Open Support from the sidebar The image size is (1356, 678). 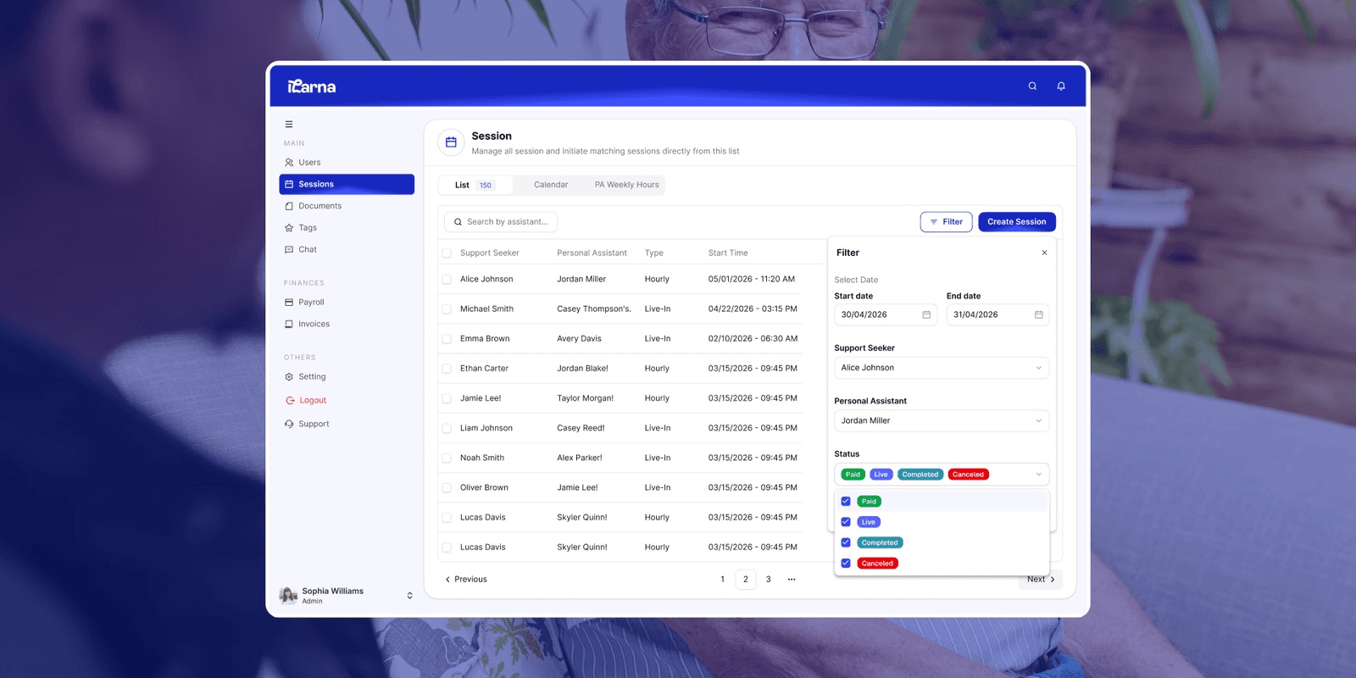click(x=347, y=424)
